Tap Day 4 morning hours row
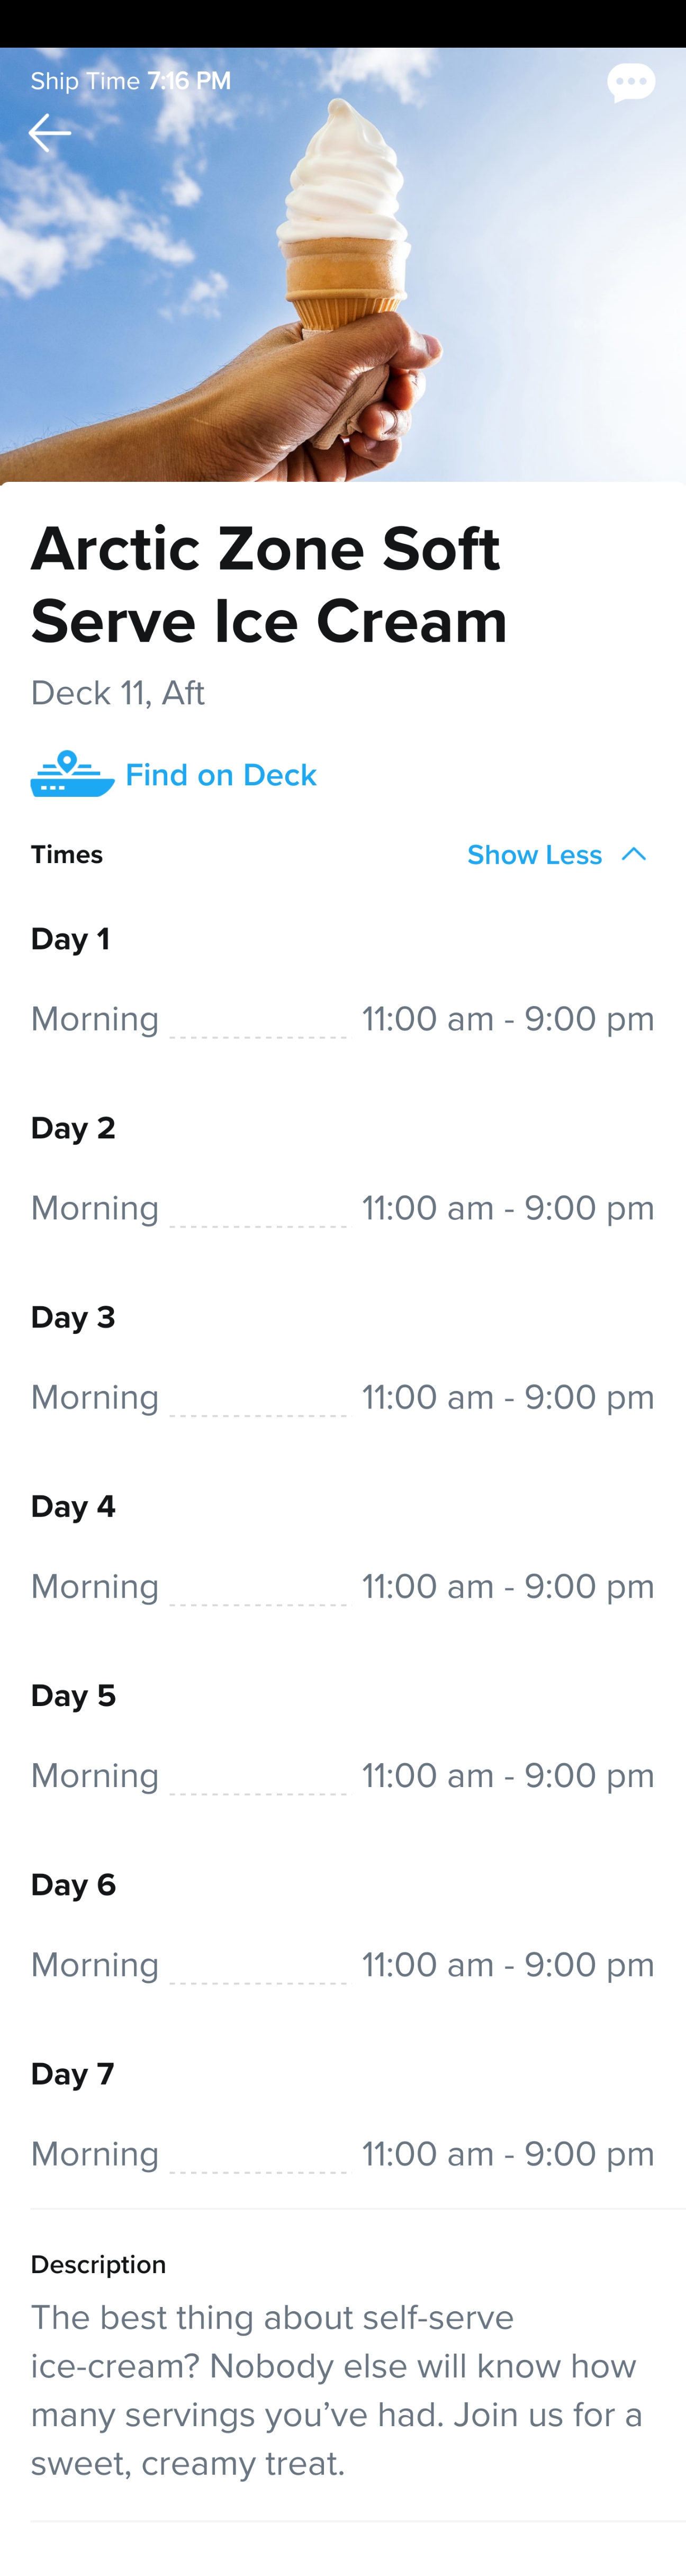Screen dimensions: 686x2576 click(343, 1586)
